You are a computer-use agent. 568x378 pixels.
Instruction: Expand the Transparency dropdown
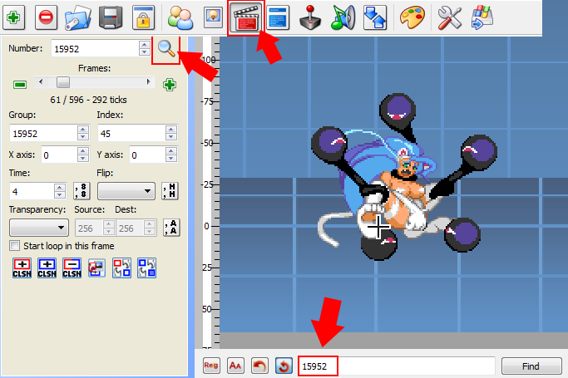[x=38, y=228]
